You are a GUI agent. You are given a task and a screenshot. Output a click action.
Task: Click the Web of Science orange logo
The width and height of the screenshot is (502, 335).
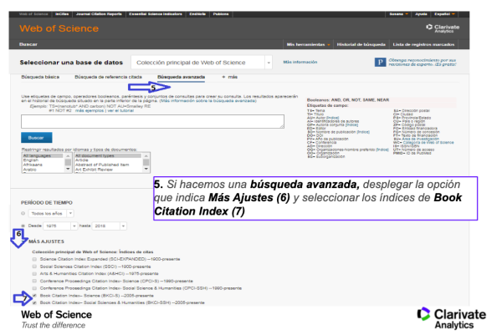[x=59, y=28]
